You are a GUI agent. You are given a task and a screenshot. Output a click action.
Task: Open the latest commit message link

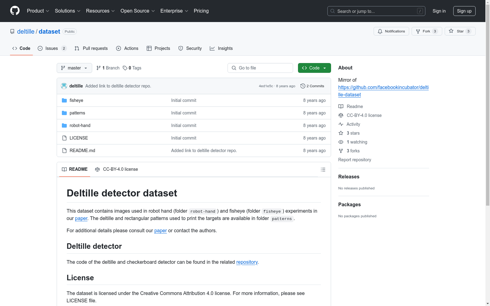pyautogui.click(x=118, y=86)
